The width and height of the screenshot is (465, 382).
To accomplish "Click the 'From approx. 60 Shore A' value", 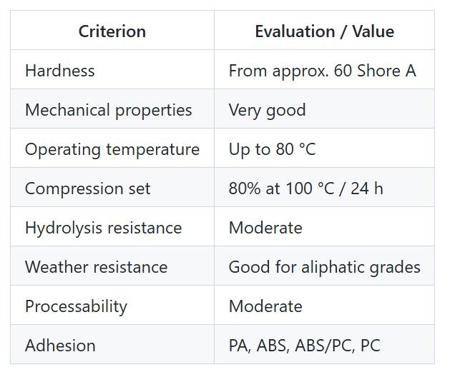I will tap(322, 71).
